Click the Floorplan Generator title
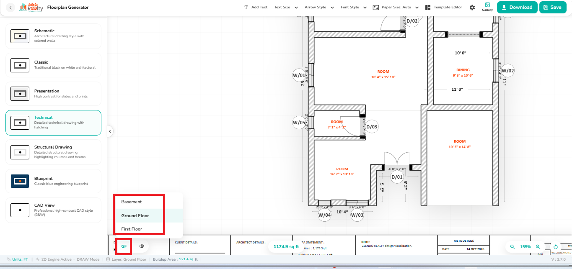The image size is (572, 269). 68,8
